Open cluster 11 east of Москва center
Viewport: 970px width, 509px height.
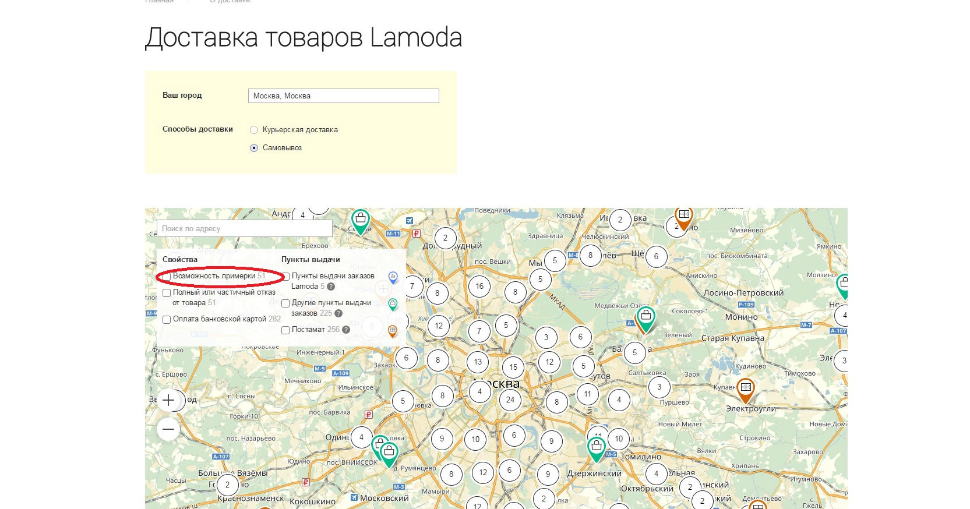pos(587,394)
